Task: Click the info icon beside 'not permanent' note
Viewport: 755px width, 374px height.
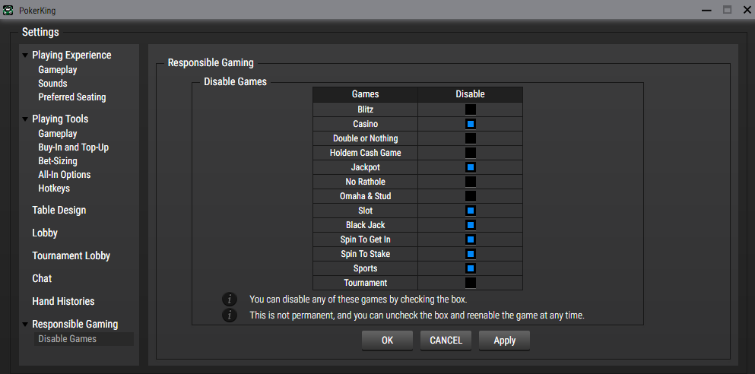Action: point(230,315)
